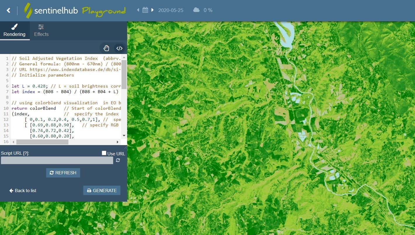
Task: Go to the previous date arrow
Action: [x=138, y=10]
